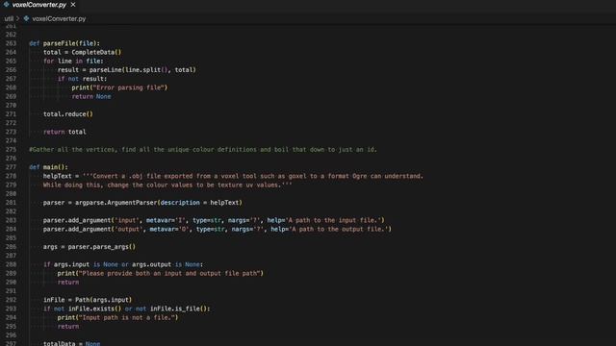Click line number 263 in the gutter
Screen dimensions: 616x346
(x=11, y=43)
